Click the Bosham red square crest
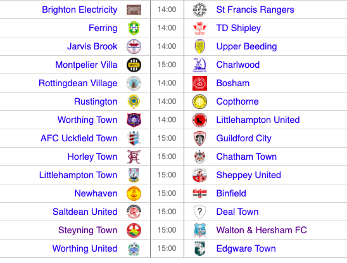This screenshot has height=263, width=347. pyautogui.click(x=199, y=83)
